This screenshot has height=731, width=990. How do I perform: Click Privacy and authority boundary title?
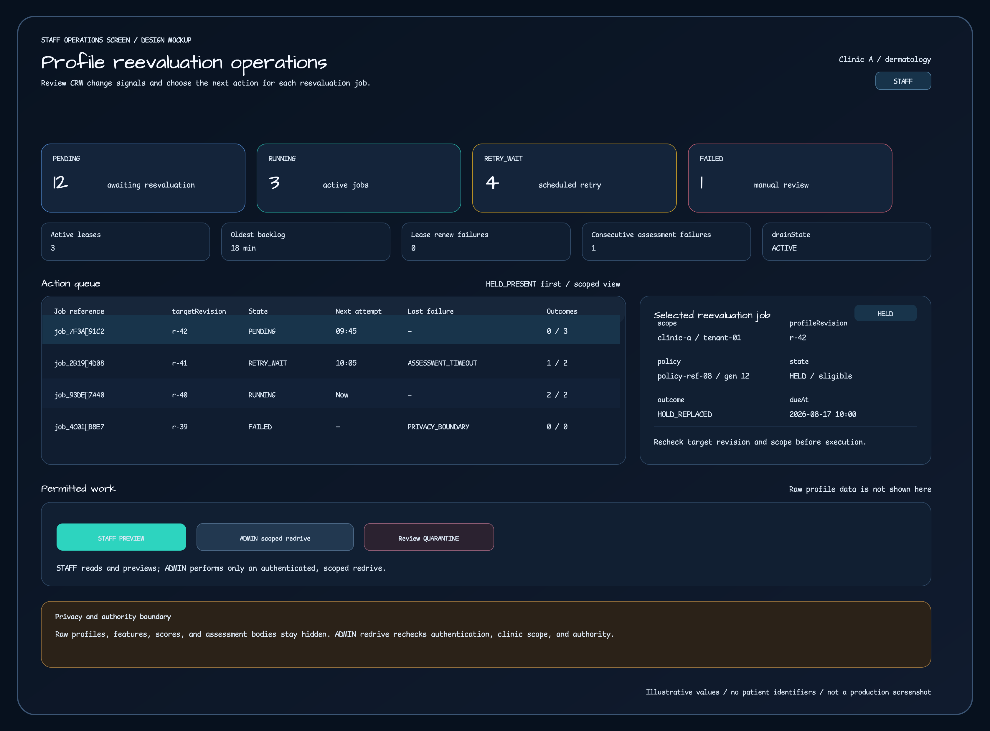(x=113, y=616)
